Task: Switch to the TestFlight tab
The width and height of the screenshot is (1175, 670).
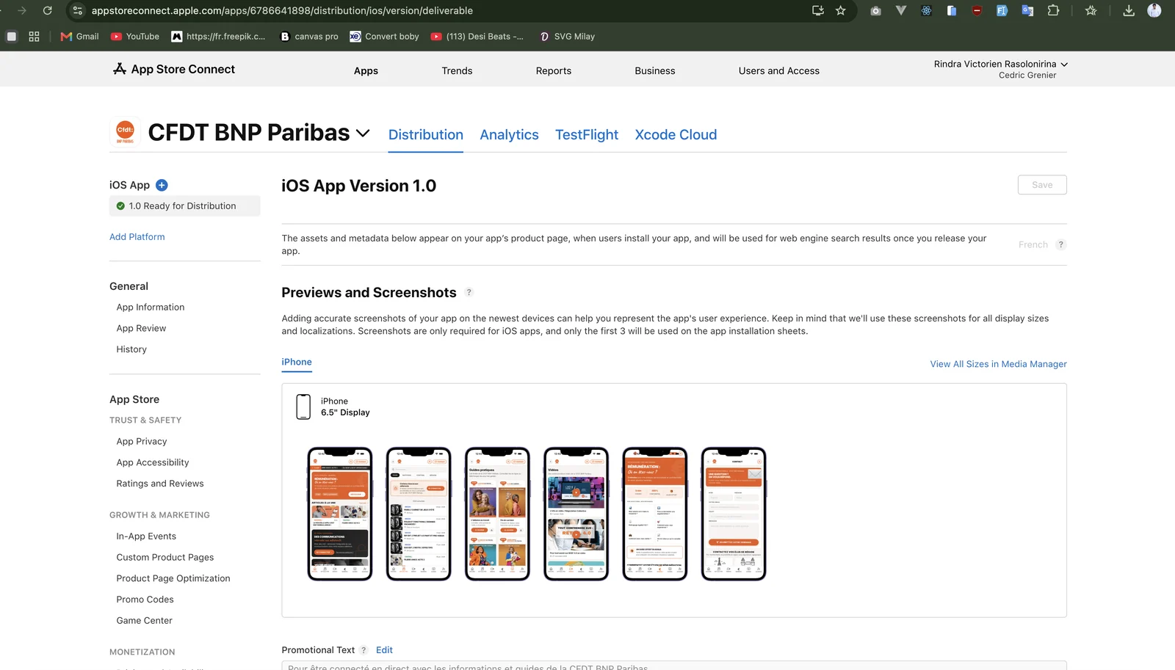Action: tap(587, 134)
